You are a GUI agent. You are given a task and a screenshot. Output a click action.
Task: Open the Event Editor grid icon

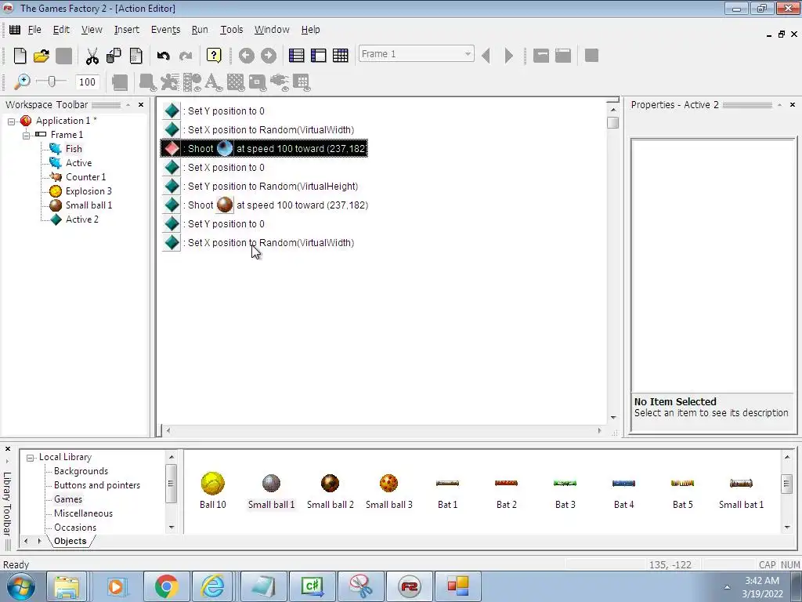(341, 56)
